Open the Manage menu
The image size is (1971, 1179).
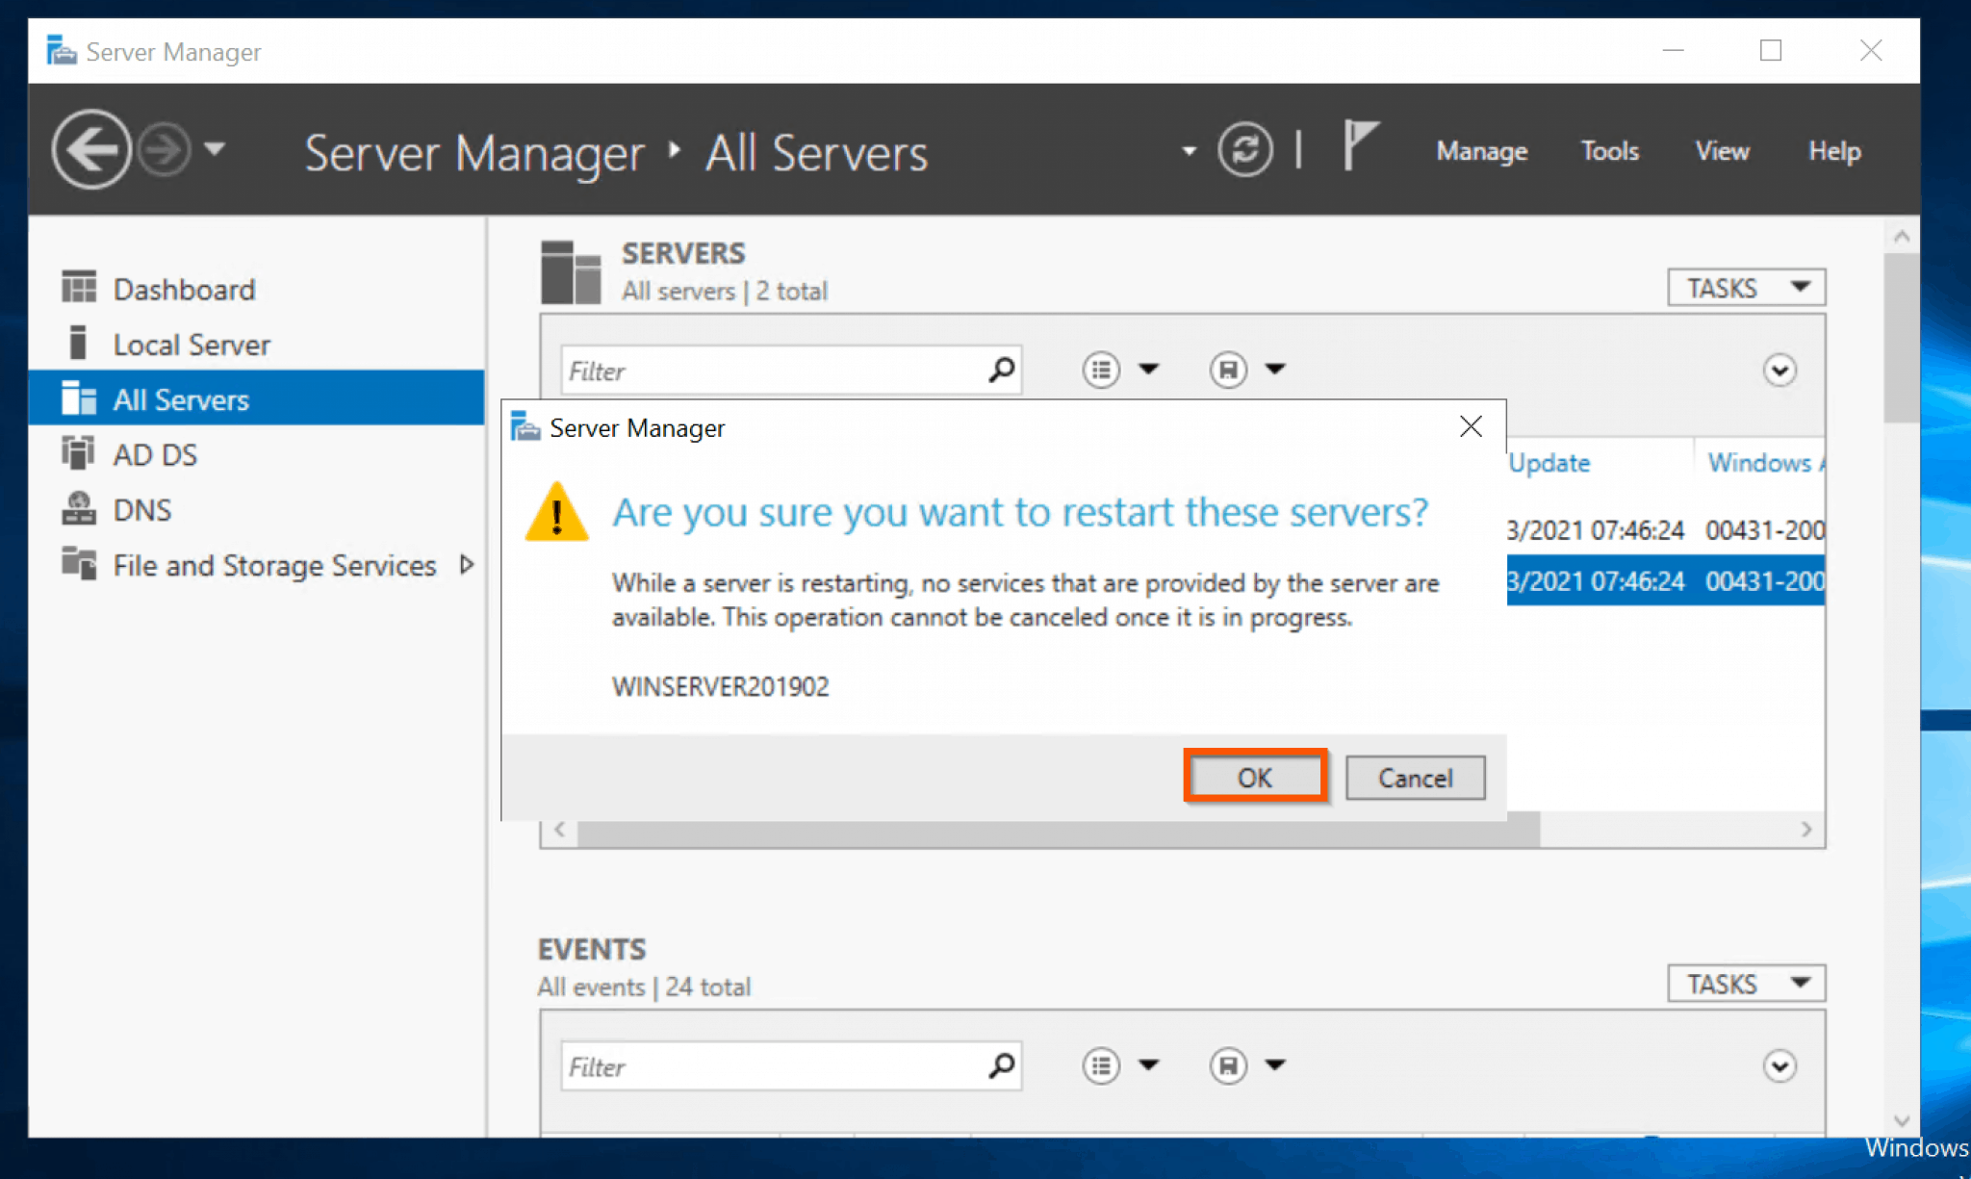click(x=1481, y=150)
